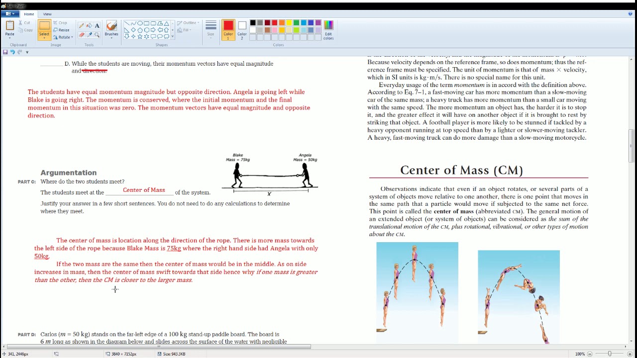Viewport: 637px width, 358px height.
Task: Click the Undo arrow
Action: click(x=12, y=52)
